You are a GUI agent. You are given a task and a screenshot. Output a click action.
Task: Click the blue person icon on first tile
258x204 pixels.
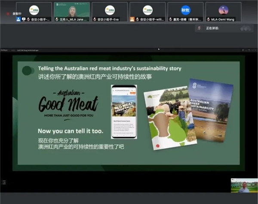pos(18,19)
